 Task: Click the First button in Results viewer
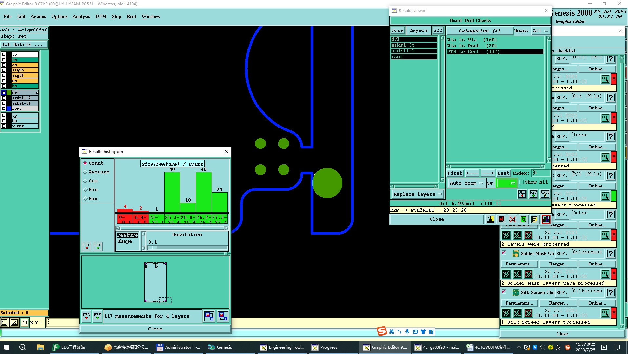coord(455,173)
